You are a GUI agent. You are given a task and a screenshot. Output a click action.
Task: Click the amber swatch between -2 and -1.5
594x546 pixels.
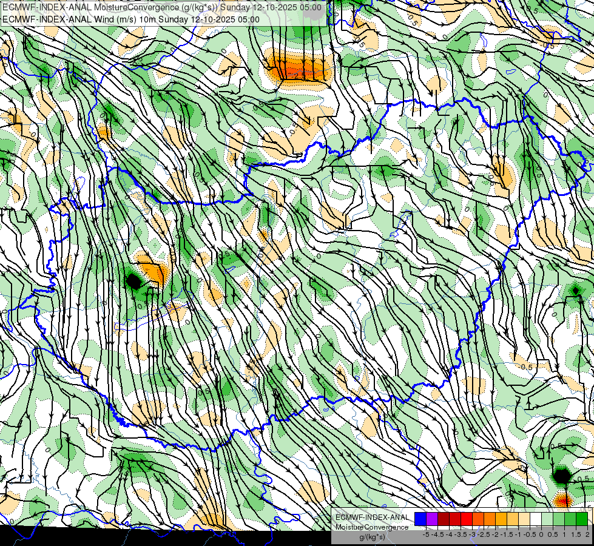pos(501,519)
